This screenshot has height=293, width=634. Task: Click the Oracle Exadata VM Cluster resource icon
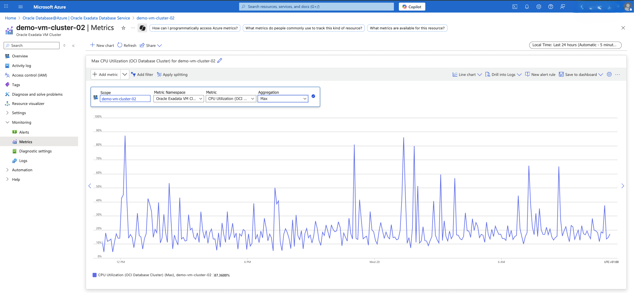[9, 31]
